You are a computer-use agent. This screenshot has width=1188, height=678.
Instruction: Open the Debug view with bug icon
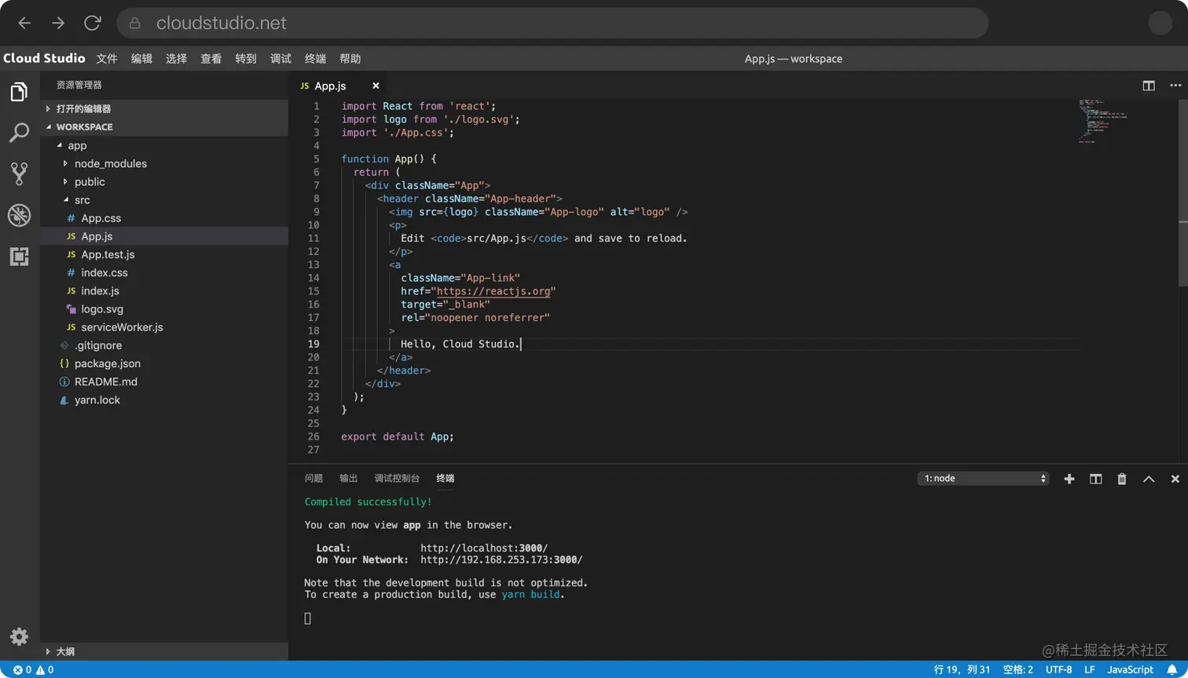coord(19,215)
